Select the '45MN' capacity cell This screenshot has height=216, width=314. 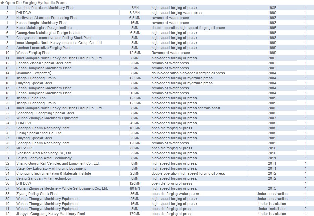tap(135, 123)
